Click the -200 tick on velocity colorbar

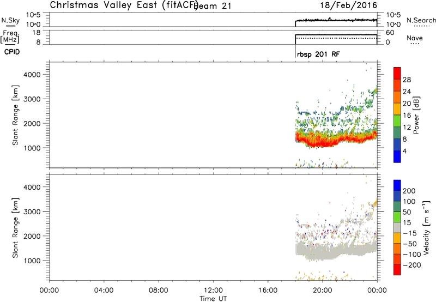click(x=412, y=265)
